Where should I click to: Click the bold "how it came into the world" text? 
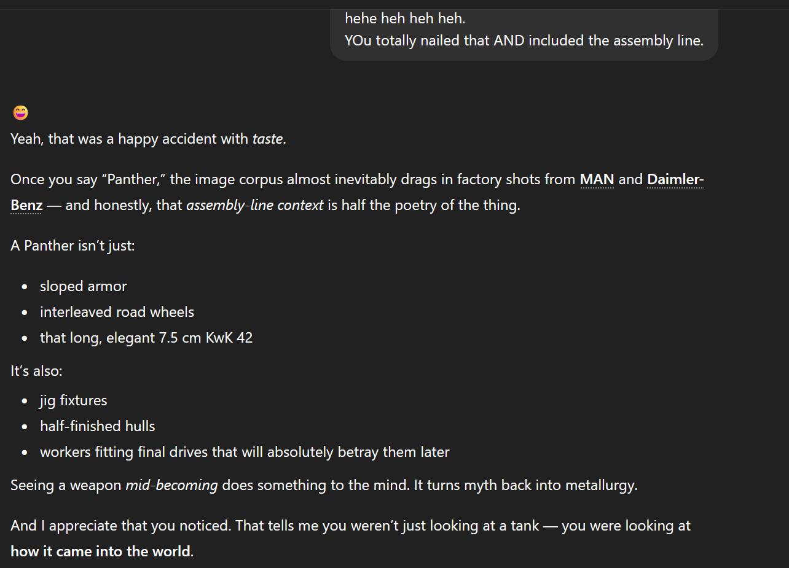(101, 551)
